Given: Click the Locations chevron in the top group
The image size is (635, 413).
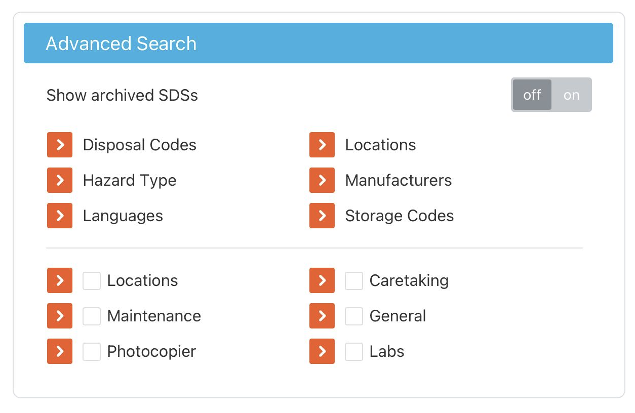Looking at the screenshot, I should [x=322, y=145].
